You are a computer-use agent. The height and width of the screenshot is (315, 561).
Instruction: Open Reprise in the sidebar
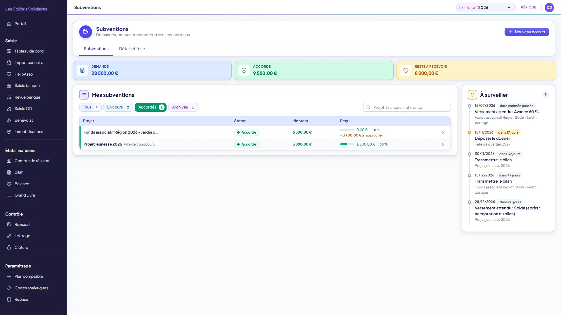[x=21, y=299]
